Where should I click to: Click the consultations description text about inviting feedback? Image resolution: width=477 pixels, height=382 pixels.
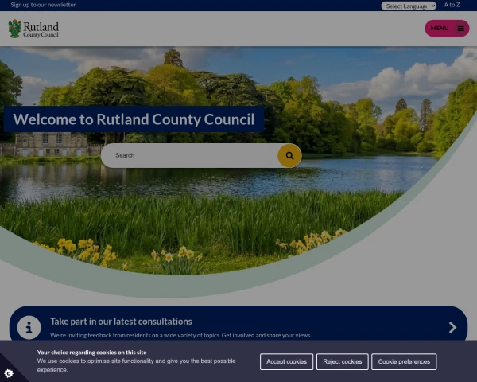pyautogui.click(x=180, y=335)
